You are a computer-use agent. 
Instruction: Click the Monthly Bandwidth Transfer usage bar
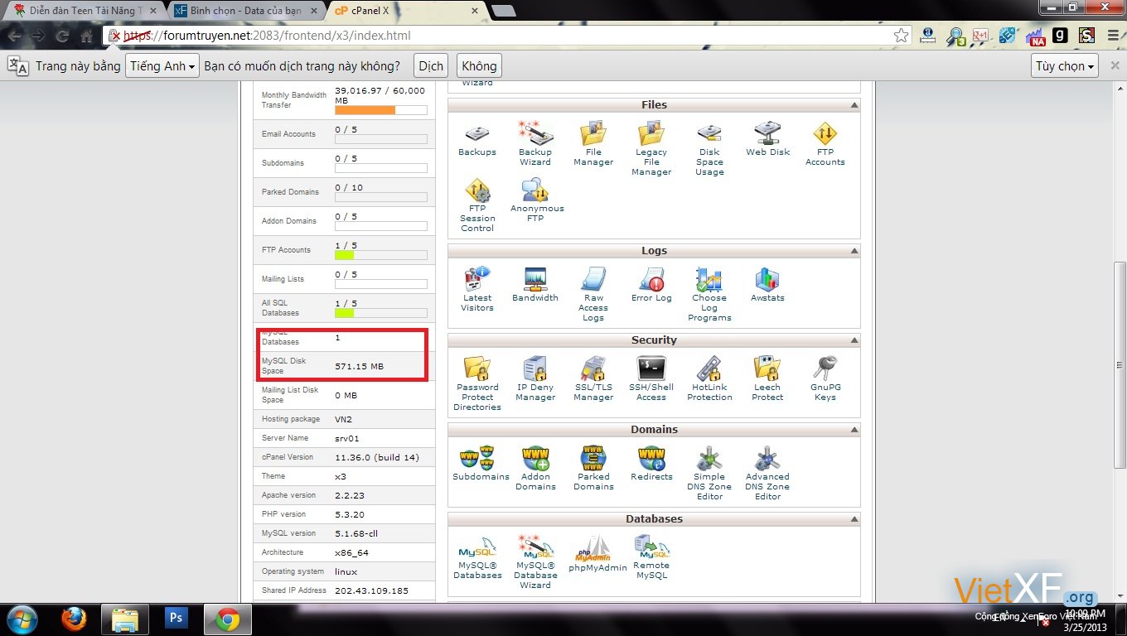381,110
